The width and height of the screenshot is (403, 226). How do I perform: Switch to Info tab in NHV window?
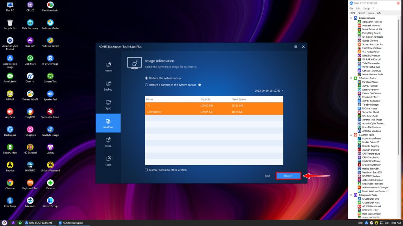pyautogui.click(x=379, y=13)
